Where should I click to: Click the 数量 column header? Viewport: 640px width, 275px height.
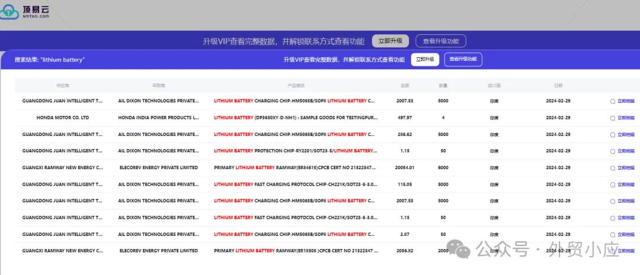coord(443,86)
